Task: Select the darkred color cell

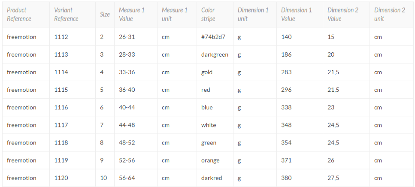Action: point(211,178)
